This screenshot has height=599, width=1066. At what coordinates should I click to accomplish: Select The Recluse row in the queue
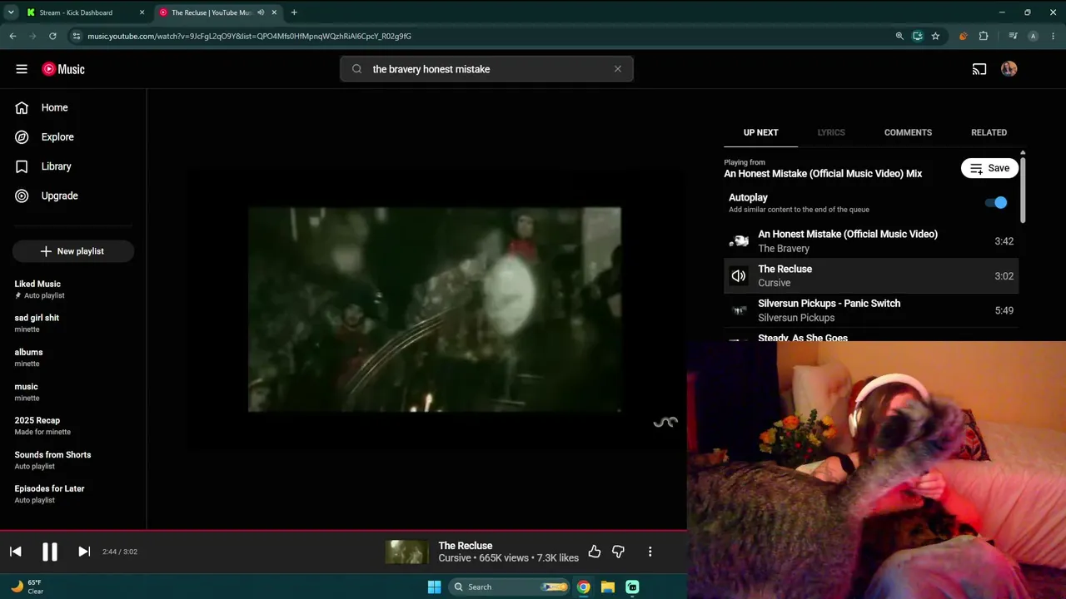(x=871, y=275)
